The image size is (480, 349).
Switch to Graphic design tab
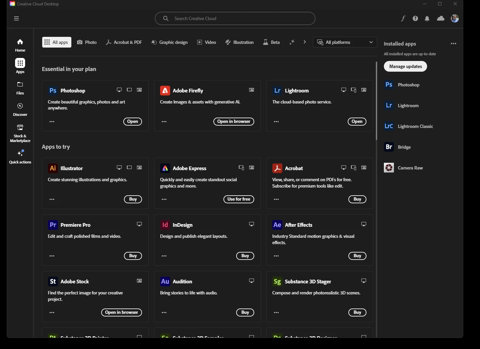[x=169, y=42]
